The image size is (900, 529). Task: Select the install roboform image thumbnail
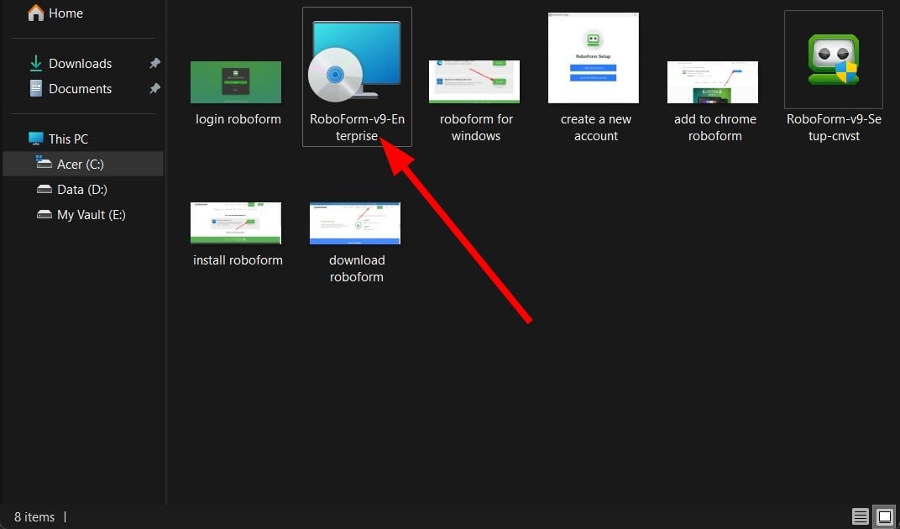[236, 223]
